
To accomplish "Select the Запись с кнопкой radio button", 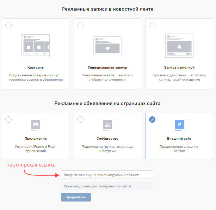I will click(x=152, y=25).
